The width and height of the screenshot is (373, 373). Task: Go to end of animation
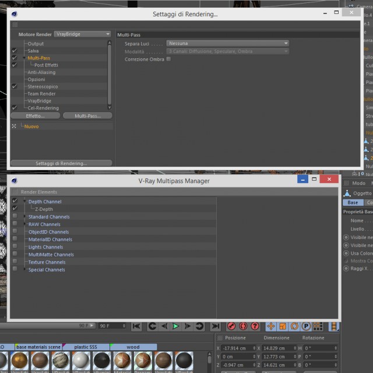point(215,326)
